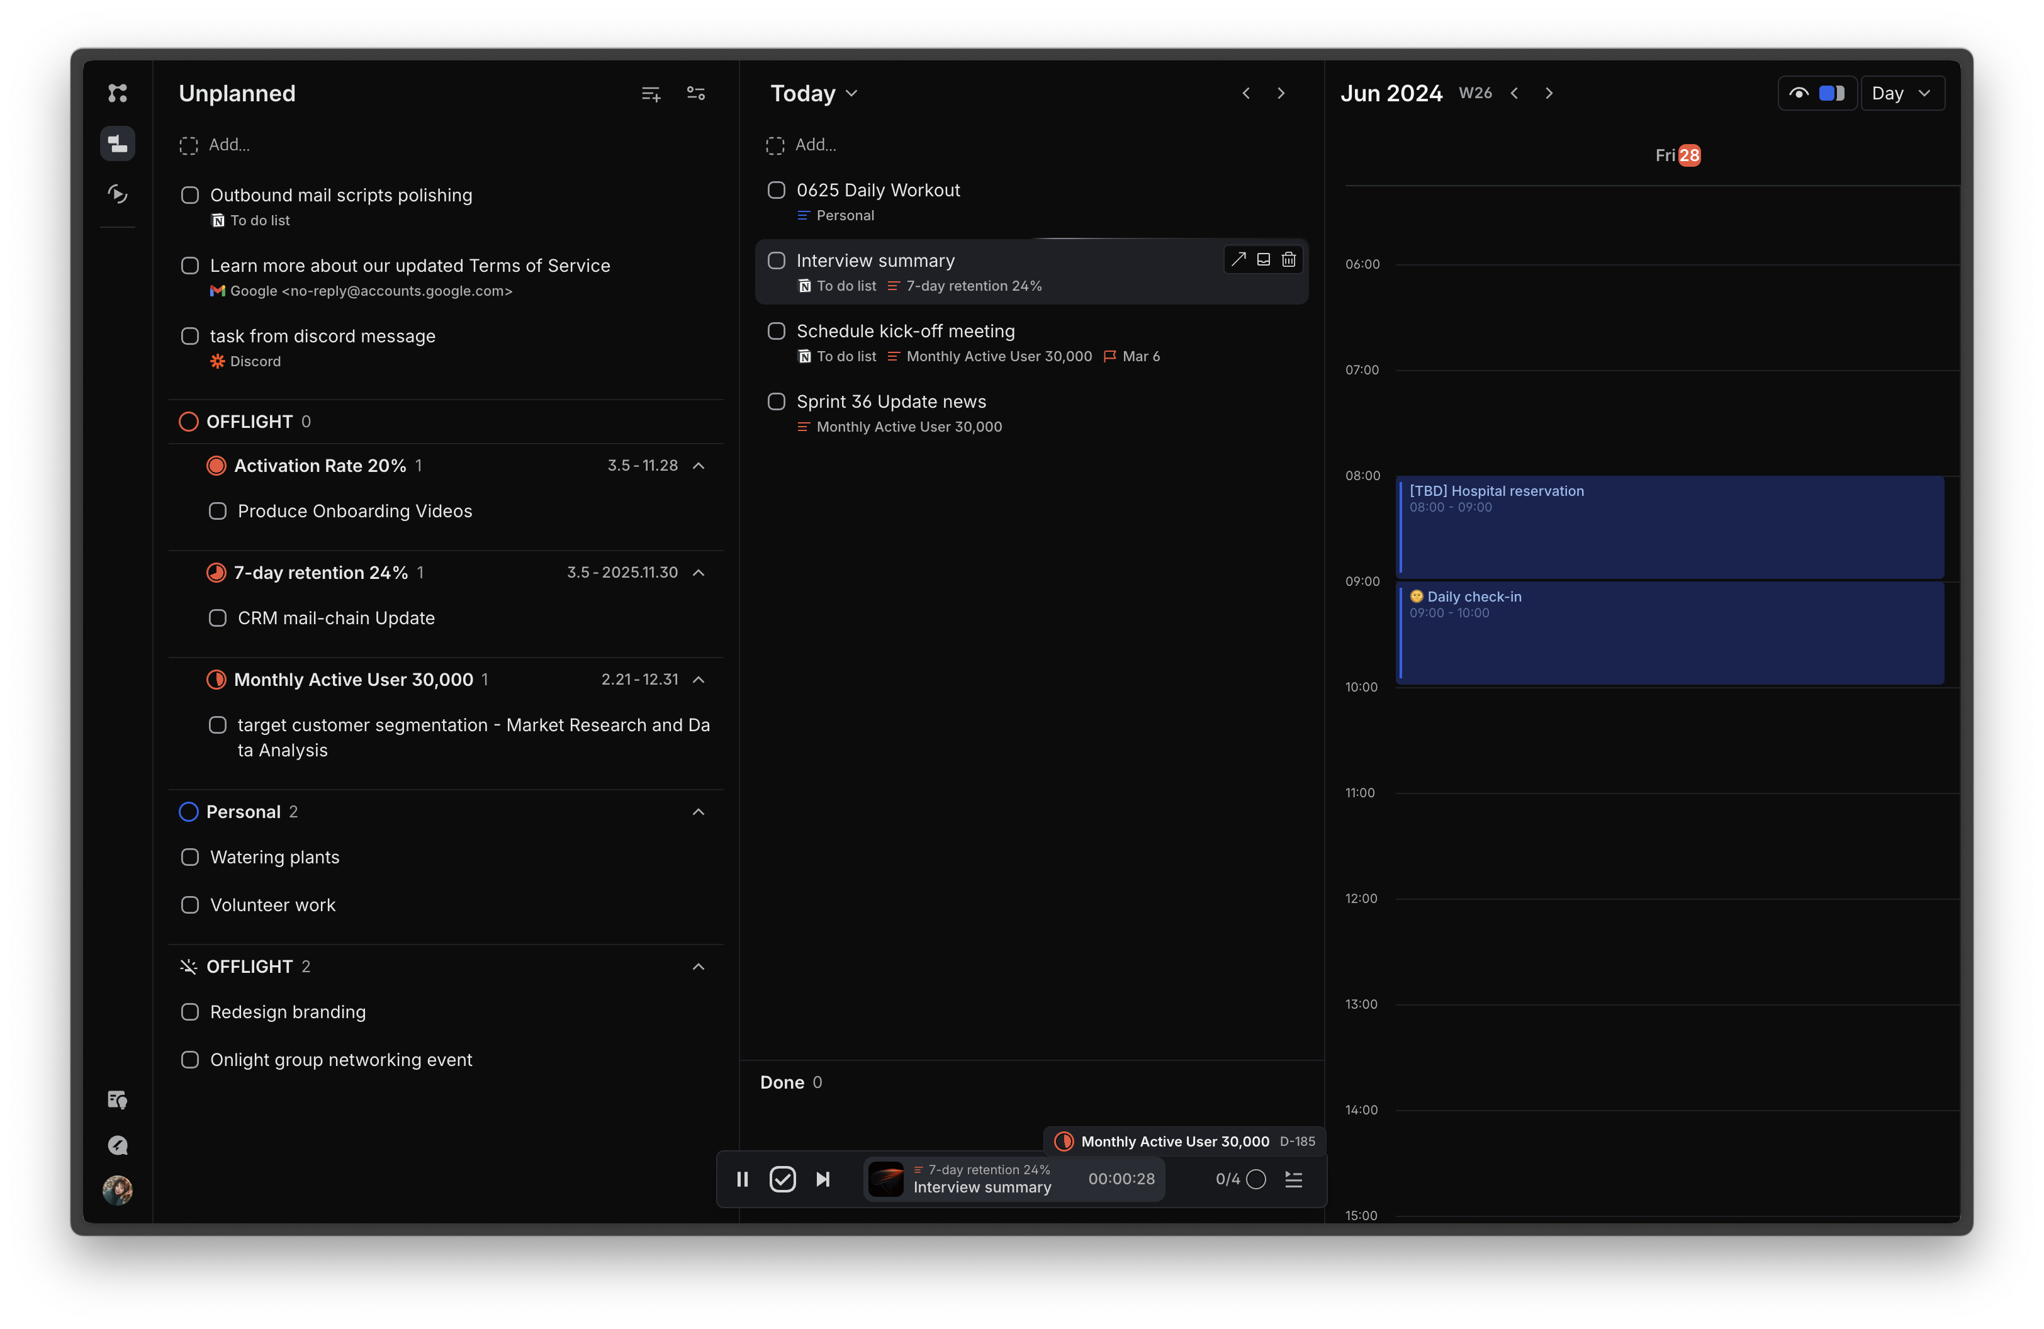This screenshot has width=2044, height=1329.
Task: Click the Add field in Today column
Action: pyautogui.click(x=815, y=145)
